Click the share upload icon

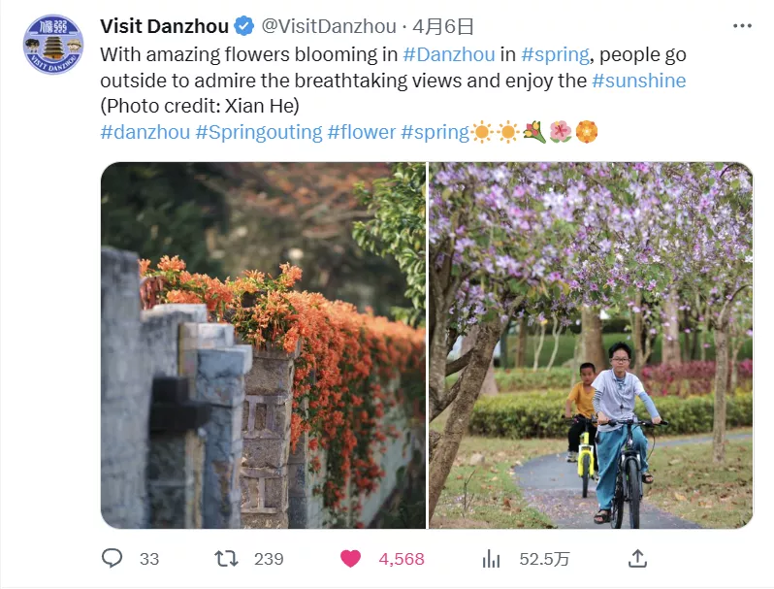[637, 558]
